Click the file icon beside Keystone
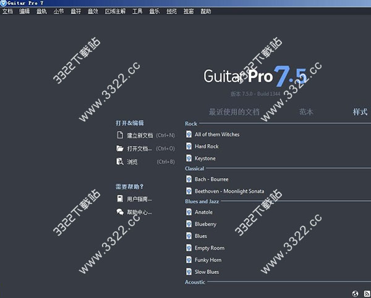 click(x=189, y=158)
